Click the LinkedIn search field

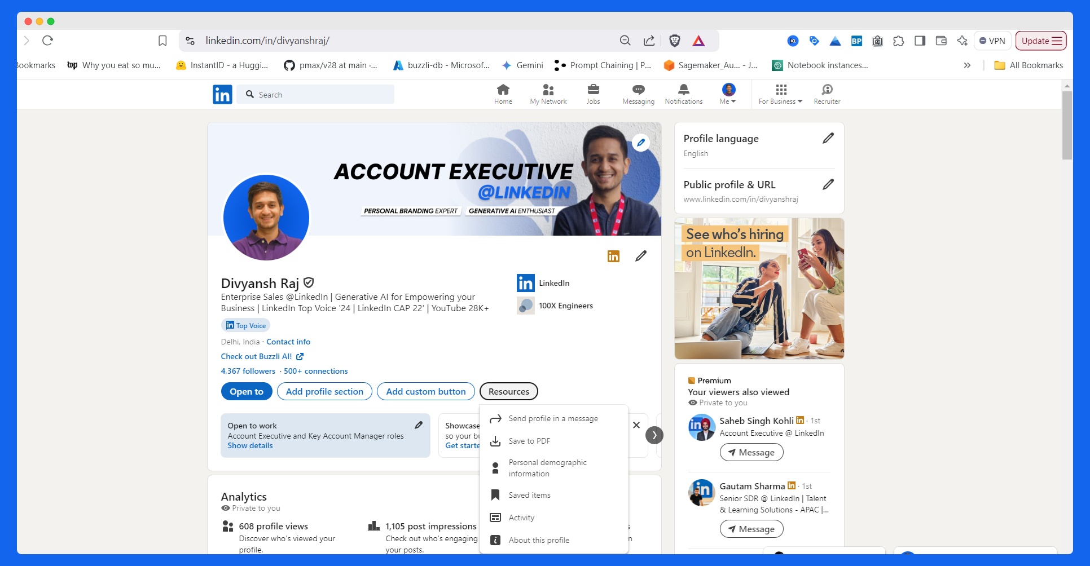tap(315, 94)
